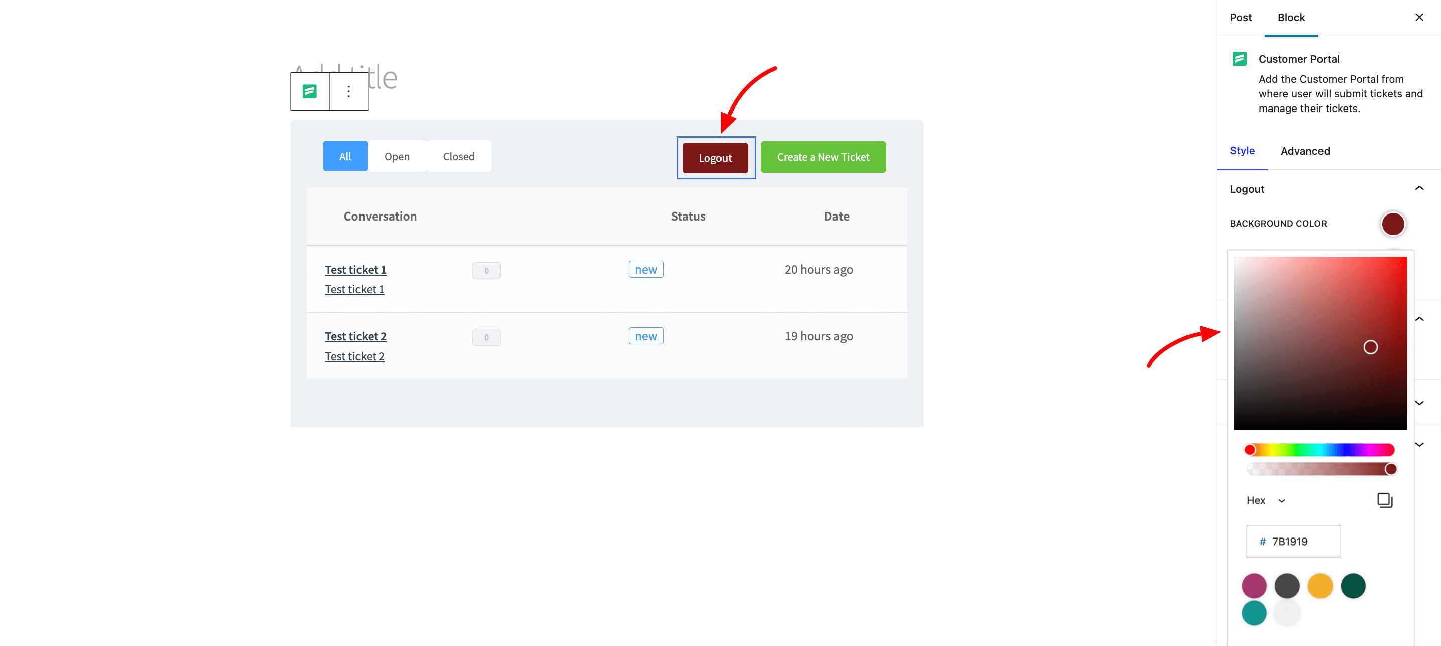The width and height of the screenshot is (1441, 646).
Task: Click the Logout button in portal preview
Action: [717, 157]
